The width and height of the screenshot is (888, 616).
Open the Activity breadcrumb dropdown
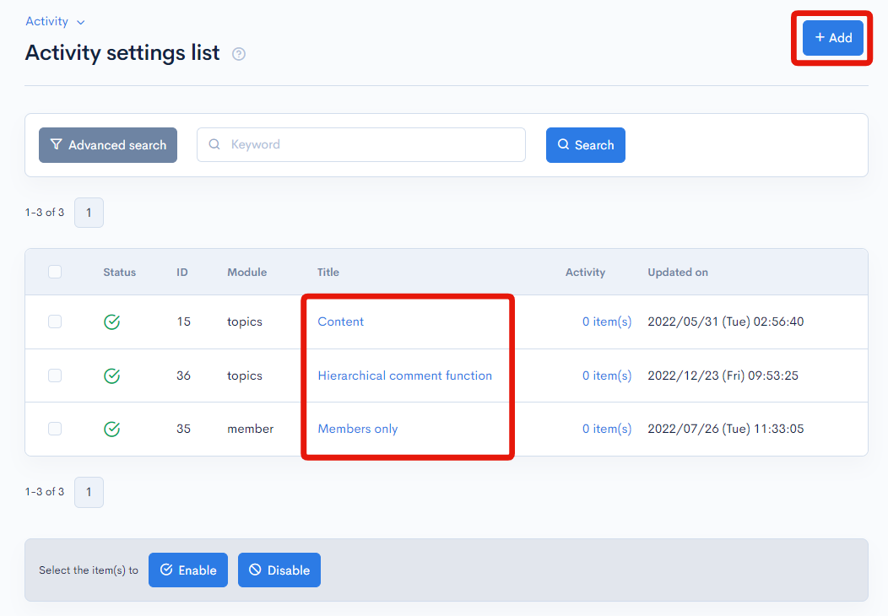[55, 21]
